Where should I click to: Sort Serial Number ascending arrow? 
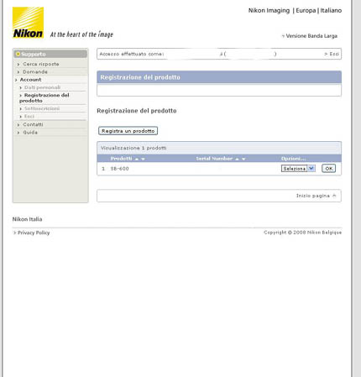(237, 159)
